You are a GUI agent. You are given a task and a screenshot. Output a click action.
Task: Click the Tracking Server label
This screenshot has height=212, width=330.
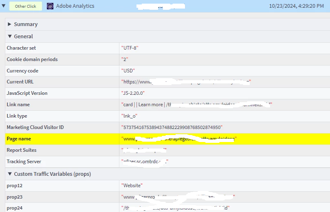click(x=24, y=162)
